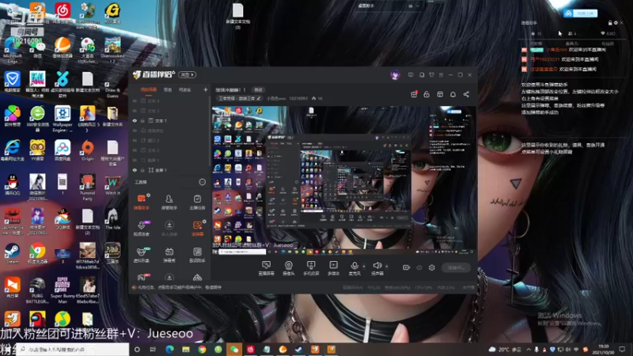Open the title-bar menu lines icon

click(441, 75)
